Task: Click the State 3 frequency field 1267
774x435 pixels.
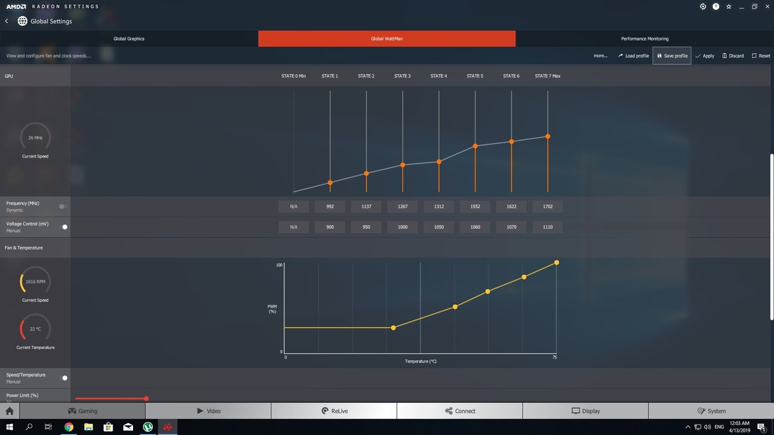Action: tap(403, 207)
